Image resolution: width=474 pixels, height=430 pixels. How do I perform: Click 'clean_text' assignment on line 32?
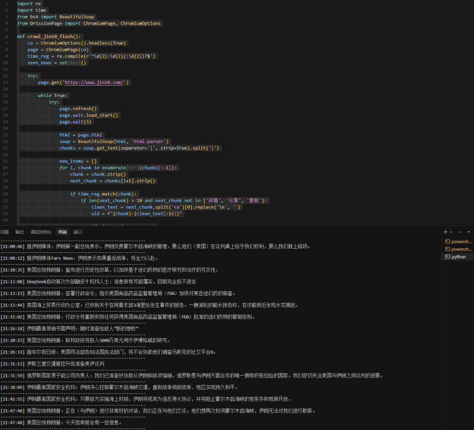(x=104, y=207)
